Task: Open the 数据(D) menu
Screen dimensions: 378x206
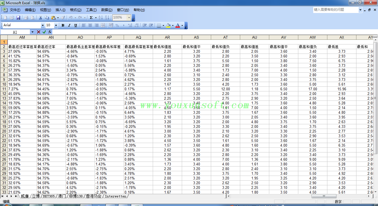Action: [107, 10]
